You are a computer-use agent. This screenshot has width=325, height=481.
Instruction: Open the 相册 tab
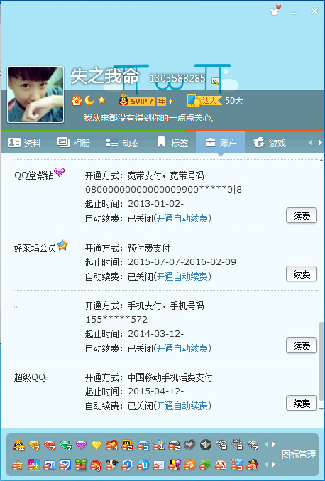click(74, 143)
